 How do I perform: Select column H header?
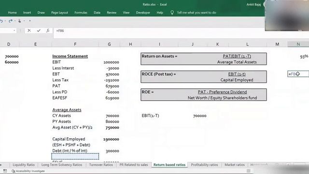pyautogui.click(x=130, y=44)
